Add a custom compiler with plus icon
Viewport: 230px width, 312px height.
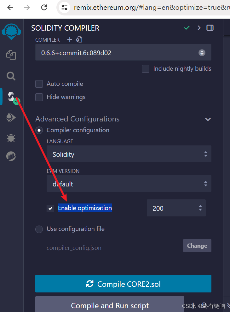[x=70, y=39]
